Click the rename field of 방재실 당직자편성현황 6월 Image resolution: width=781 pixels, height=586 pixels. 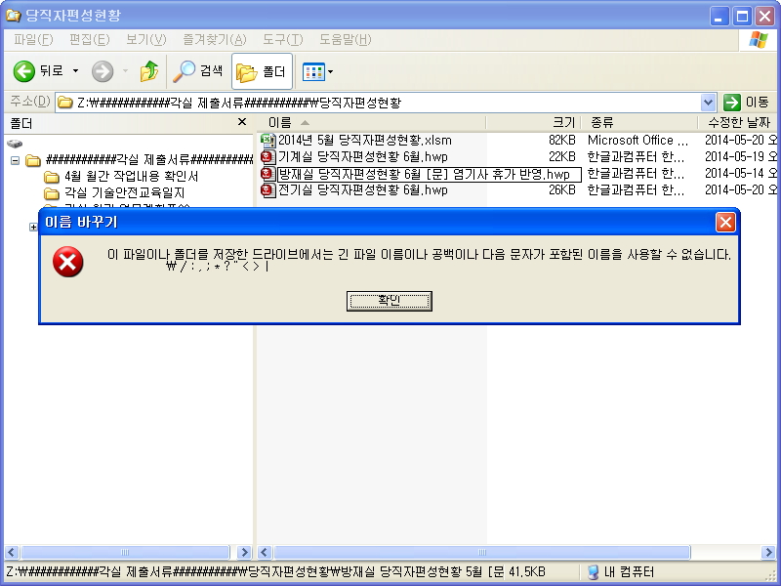pos(429,174)
